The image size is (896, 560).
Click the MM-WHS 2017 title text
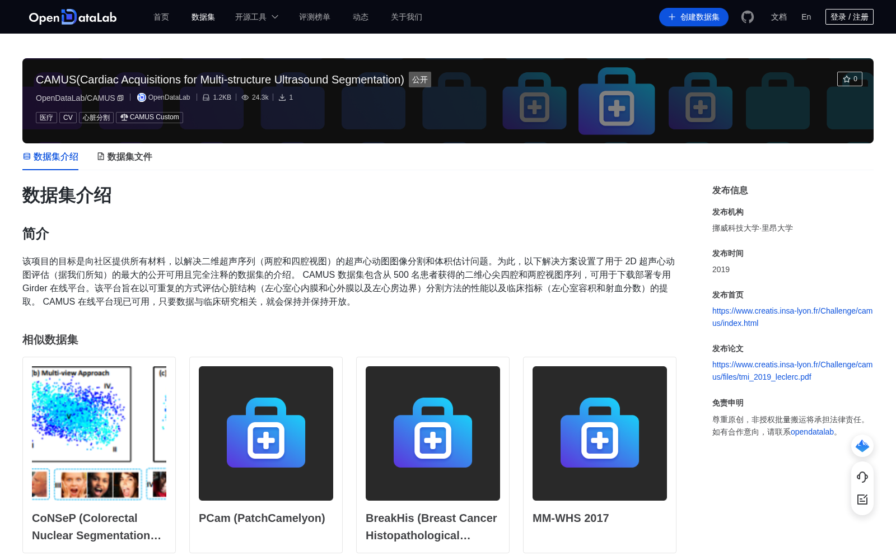coord(571,518)
